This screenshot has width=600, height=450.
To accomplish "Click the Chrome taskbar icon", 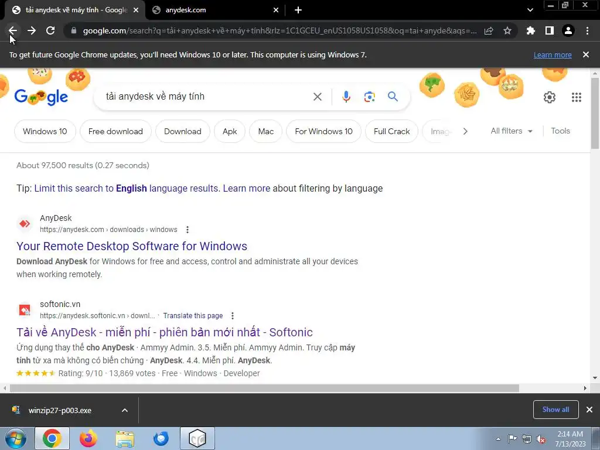I will tap(52, 438).
